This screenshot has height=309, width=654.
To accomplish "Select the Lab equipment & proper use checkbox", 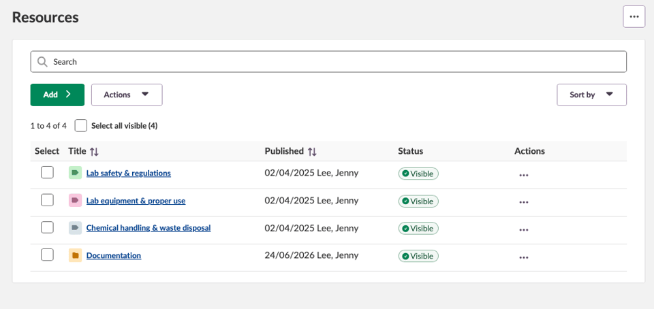I will [47, 200].
